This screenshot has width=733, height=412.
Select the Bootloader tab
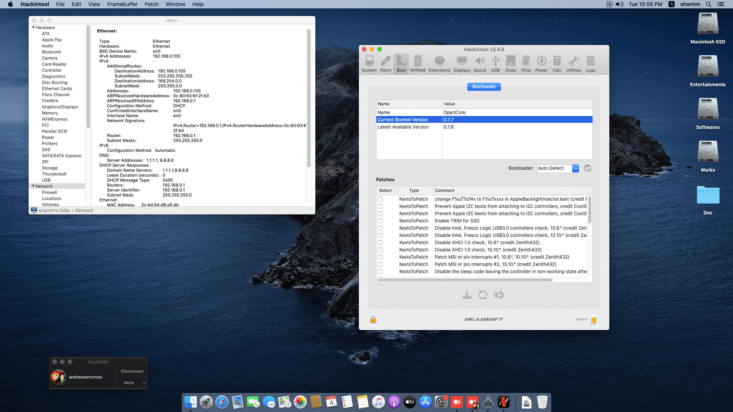484,87
